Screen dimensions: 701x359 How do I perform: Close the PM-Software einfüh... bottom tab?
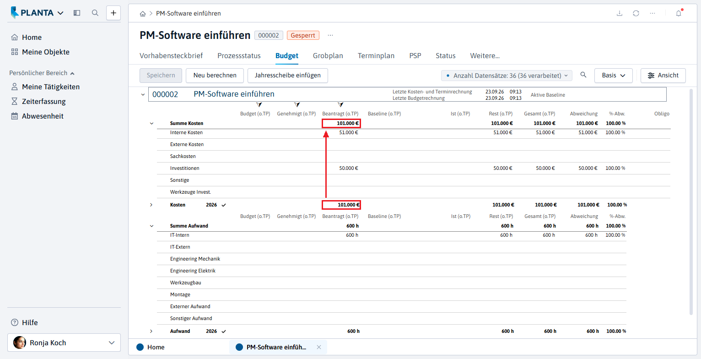(319, 347)
